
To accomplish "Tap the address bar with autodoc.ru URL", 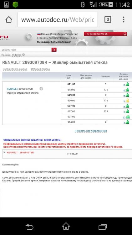I will click(58, 20).
